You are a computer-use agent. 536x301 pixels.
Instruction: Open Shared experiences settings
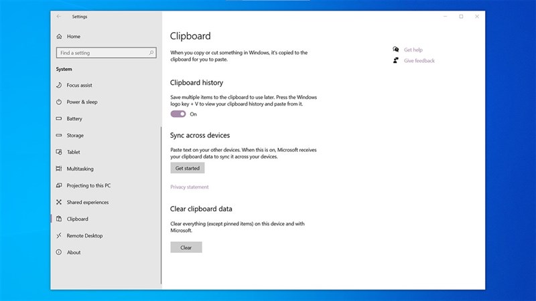88,202
